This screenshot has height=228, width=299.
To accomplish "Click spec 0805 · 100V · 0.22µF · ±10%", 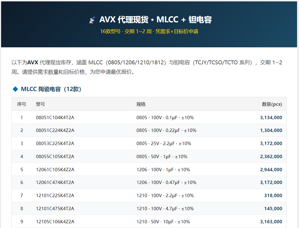I will point(166,130).
